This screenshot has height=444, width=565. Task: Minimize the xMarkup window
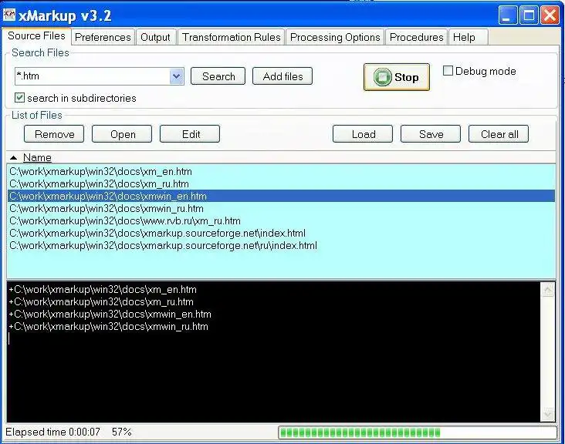(508, 15)
